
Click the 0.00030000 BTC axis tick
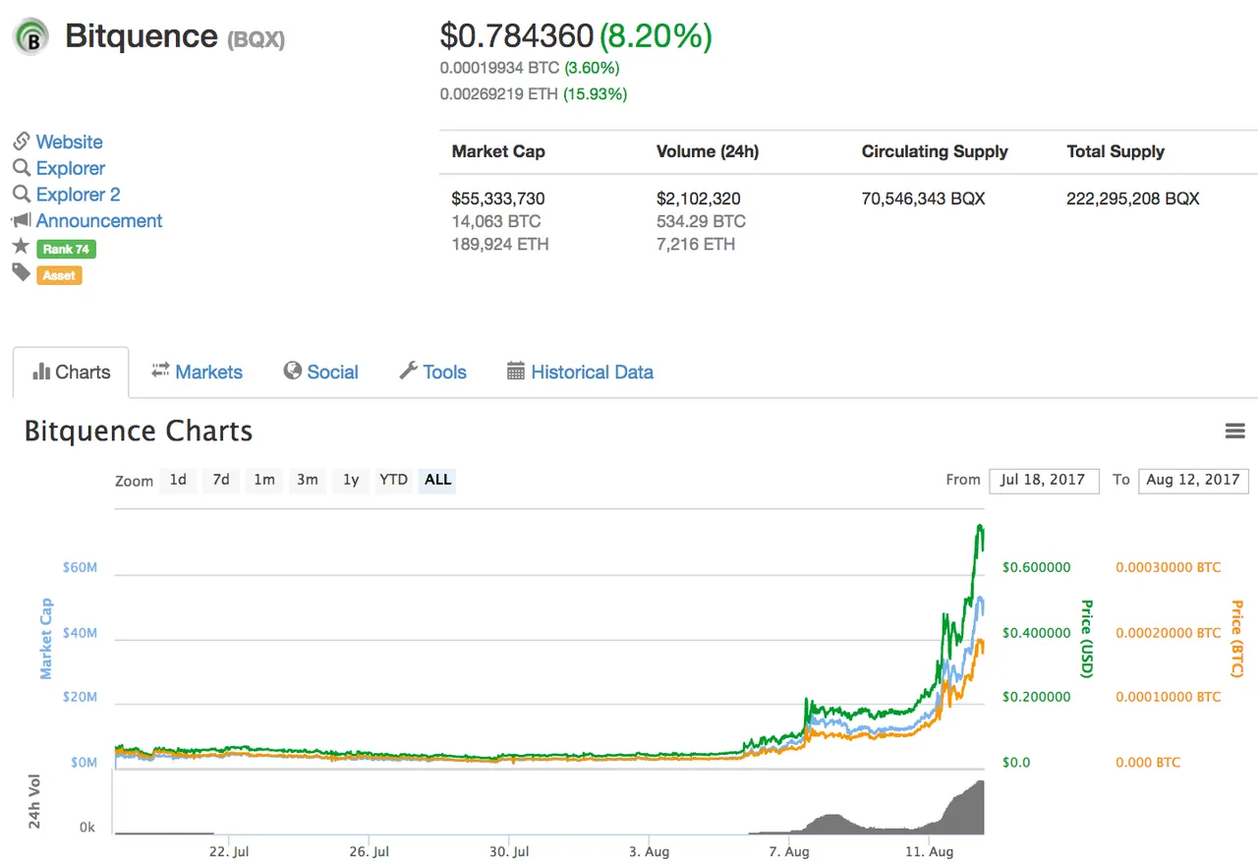1169,567
